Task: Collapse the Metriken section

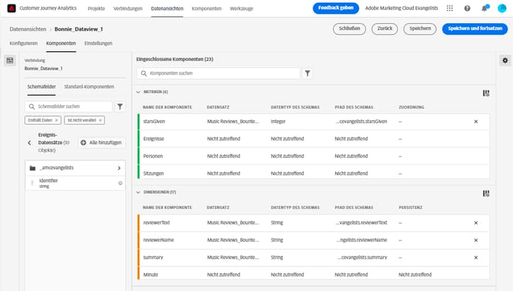Action: pyautogui.click(x=138, y=92)
